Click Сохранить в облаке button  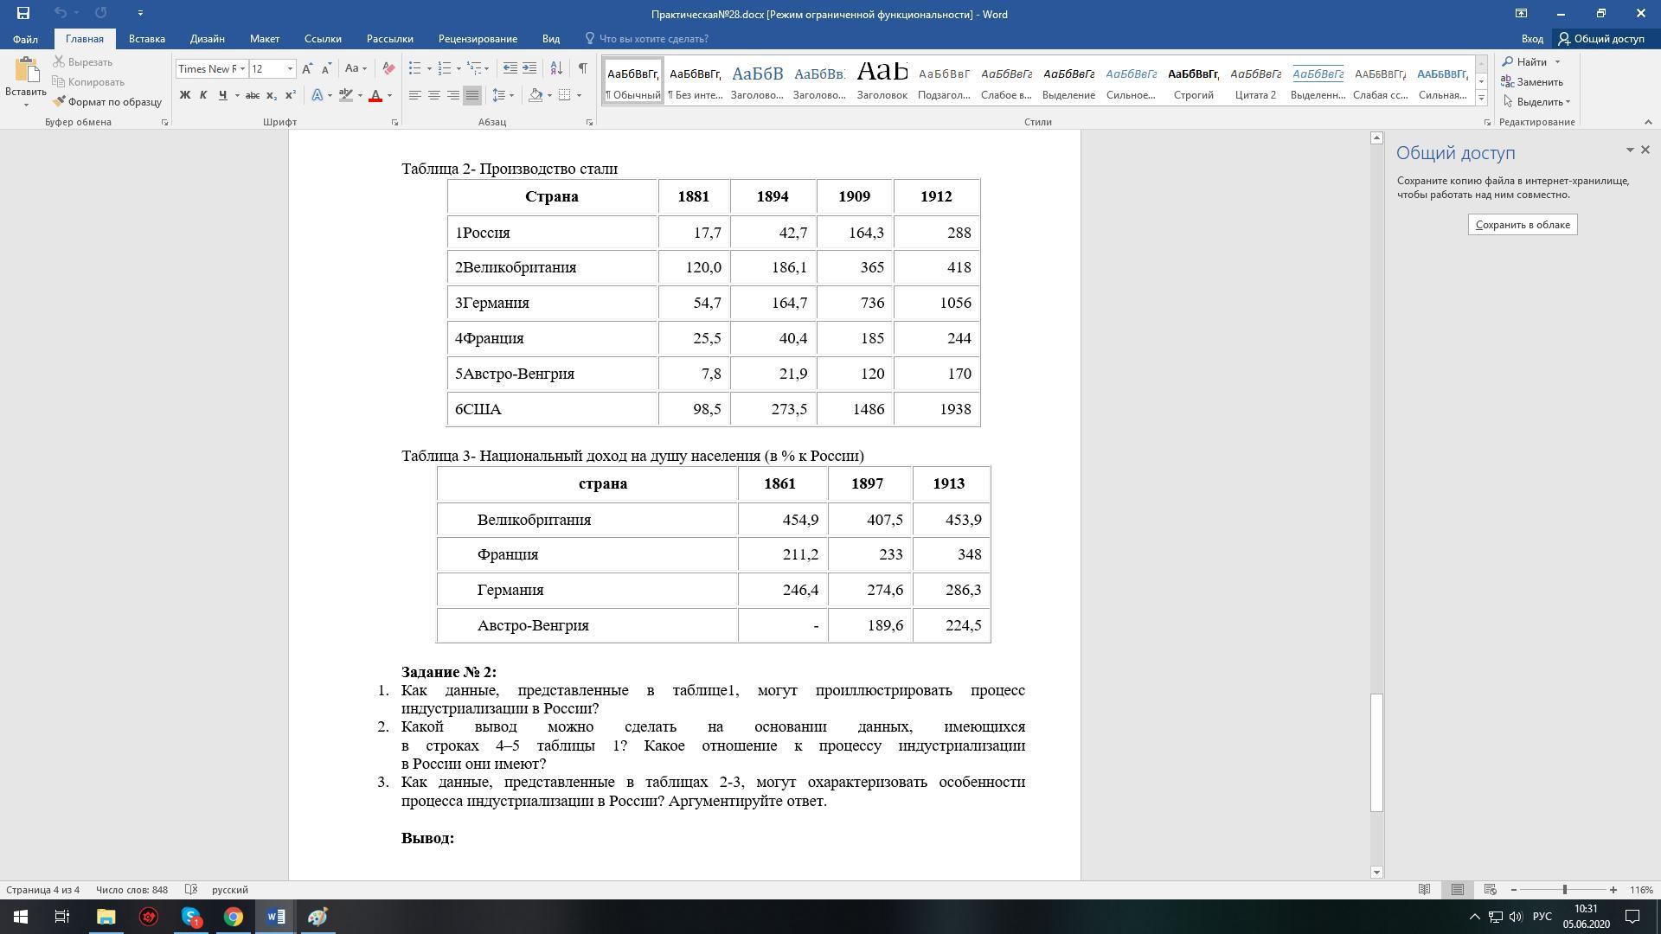pyautogui.click(x=1522, y=225)
